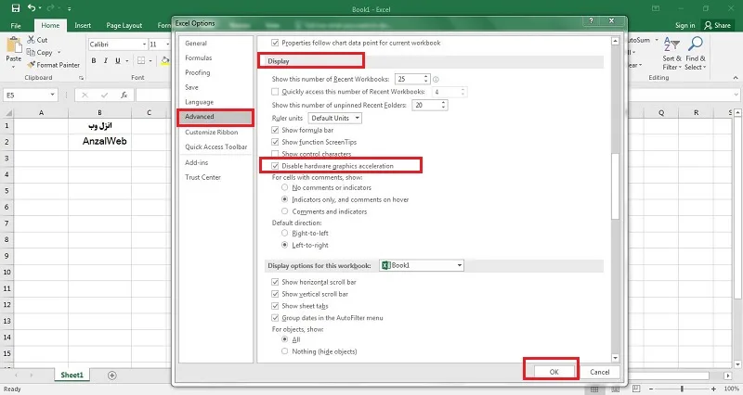743x395 pixels.
Task: Open the font size 11 dropdown
Action: point(167,45)
